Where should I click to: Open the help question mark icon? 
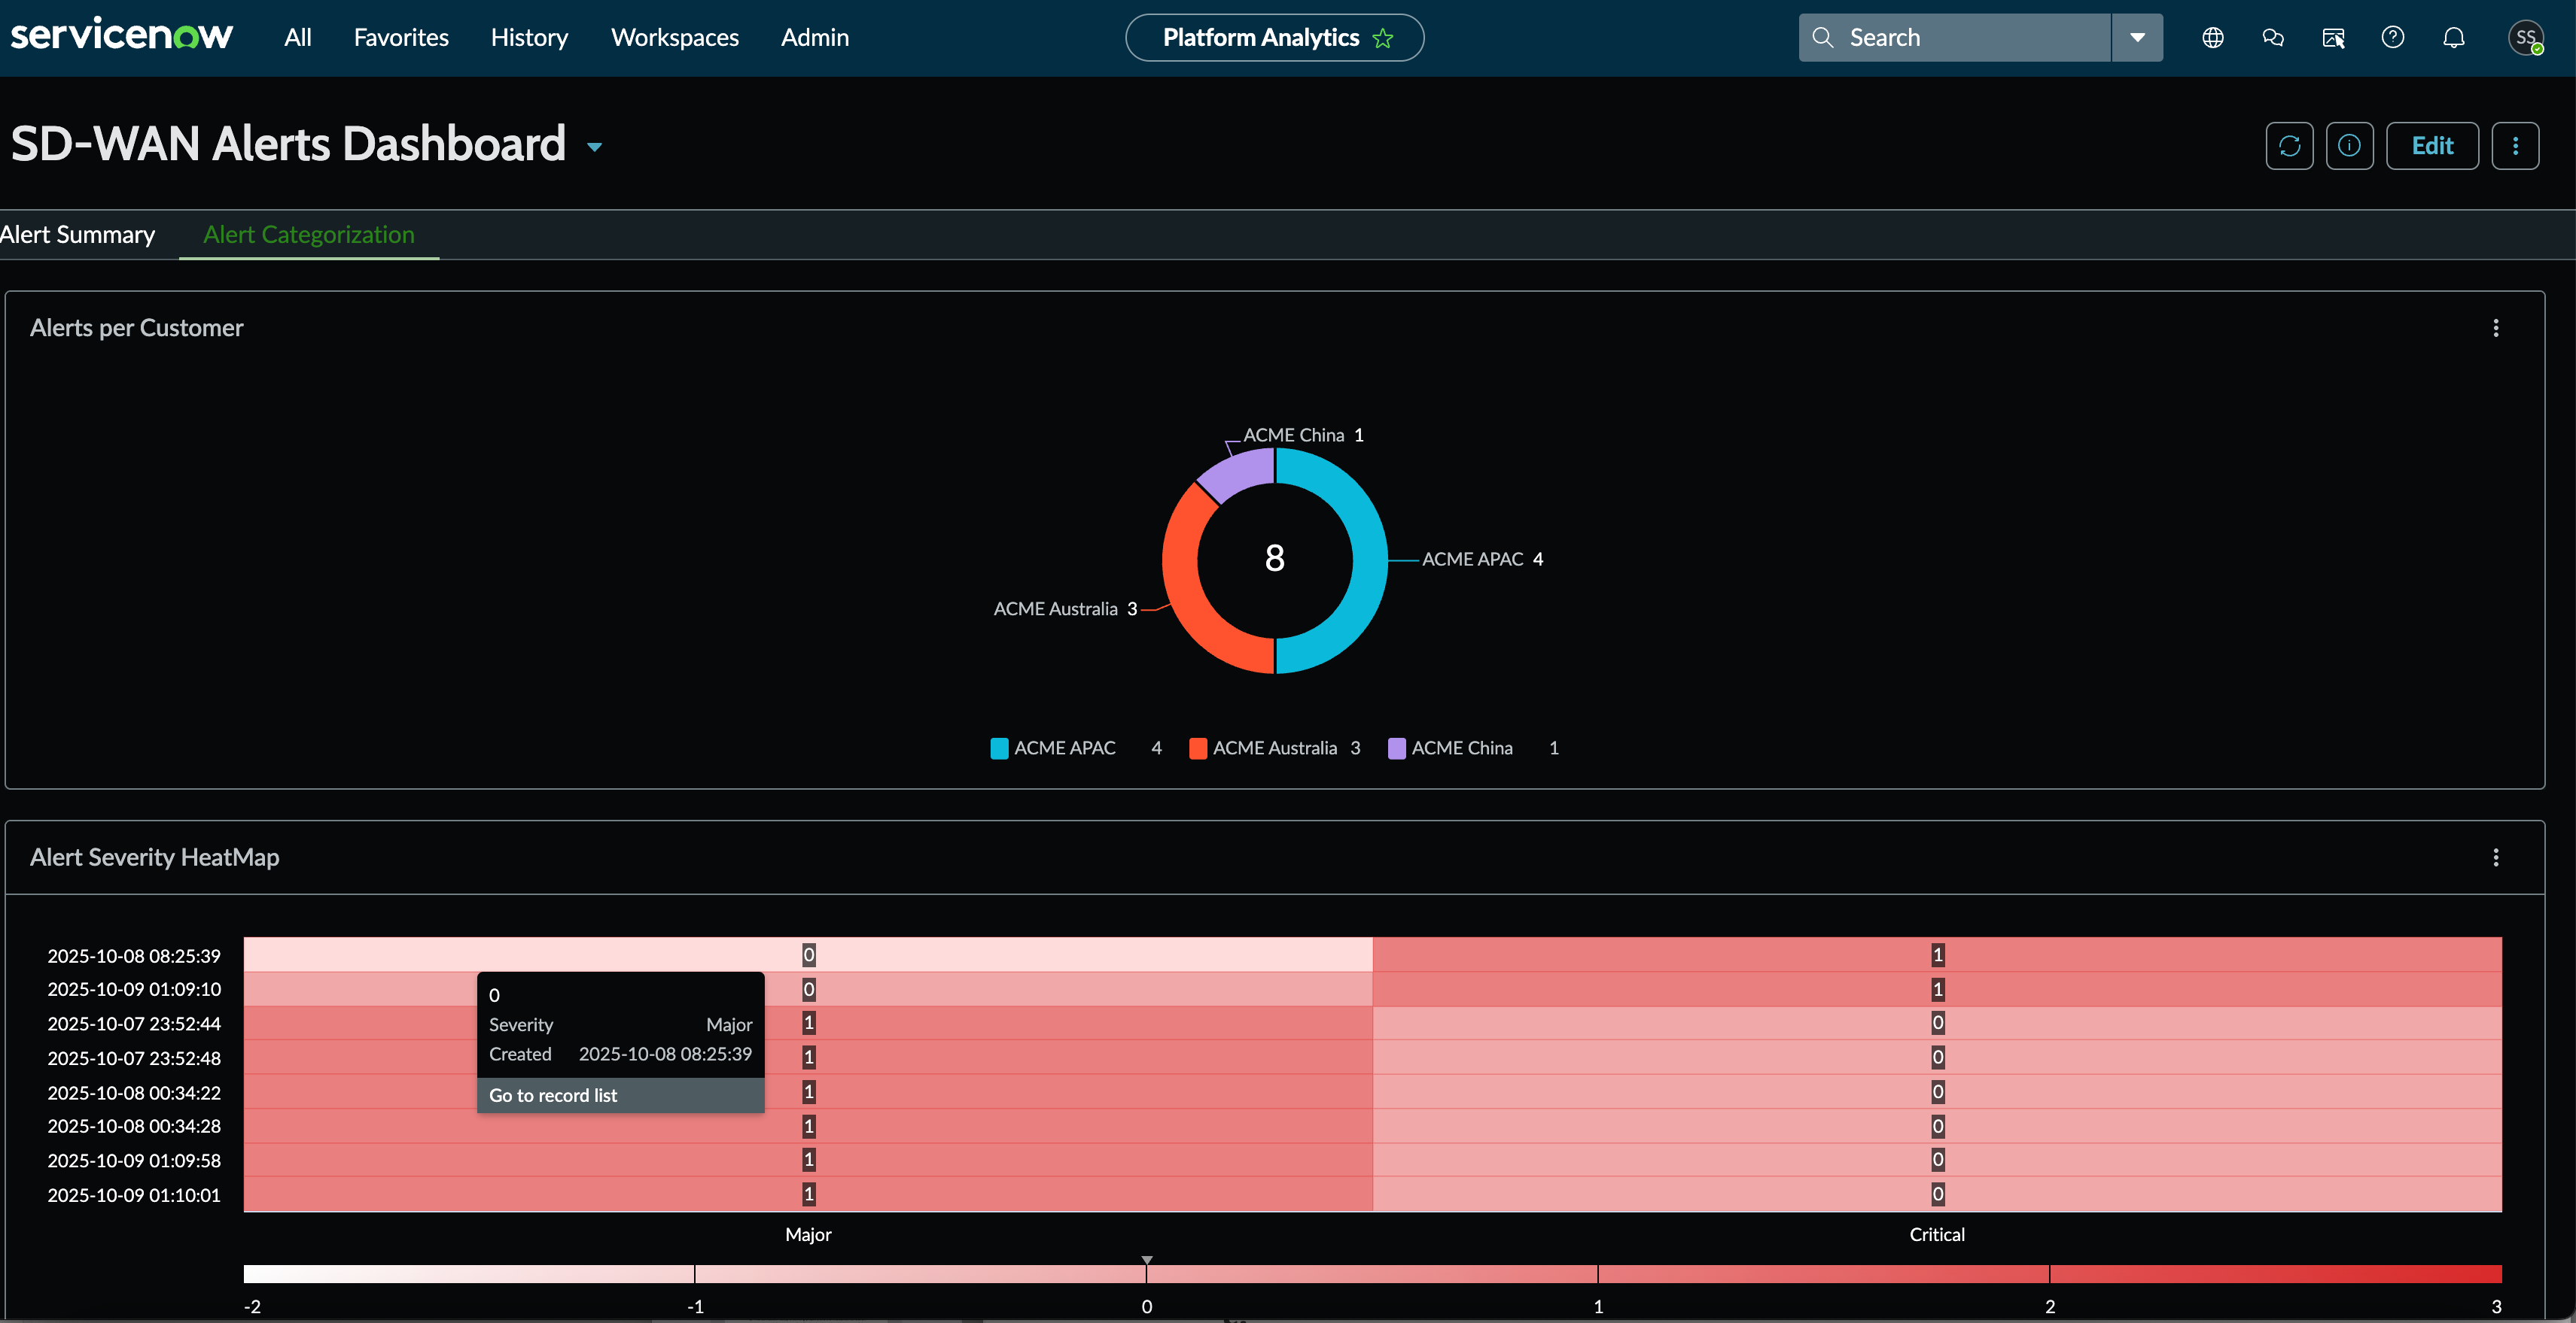coord(2392,37)
